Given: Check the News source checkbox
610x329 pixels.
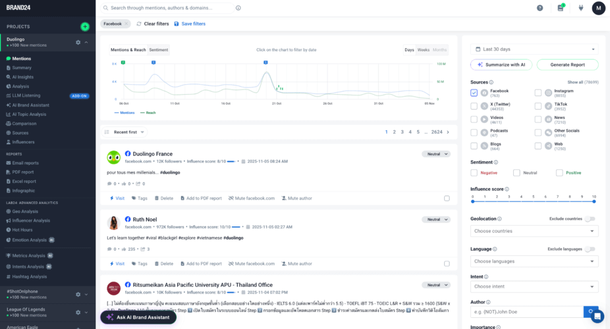Looking at the screenshot, I should [538, 119].
